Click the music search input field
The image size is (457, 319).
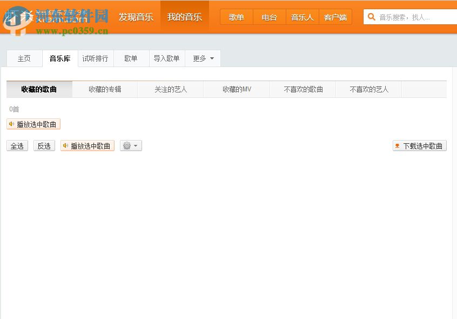click(411, 17)
